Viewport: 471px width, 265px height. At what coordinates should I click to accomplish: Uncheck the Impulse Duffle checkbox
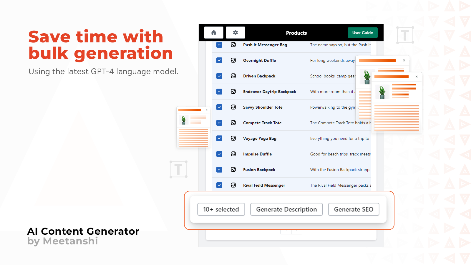(219, 154)
